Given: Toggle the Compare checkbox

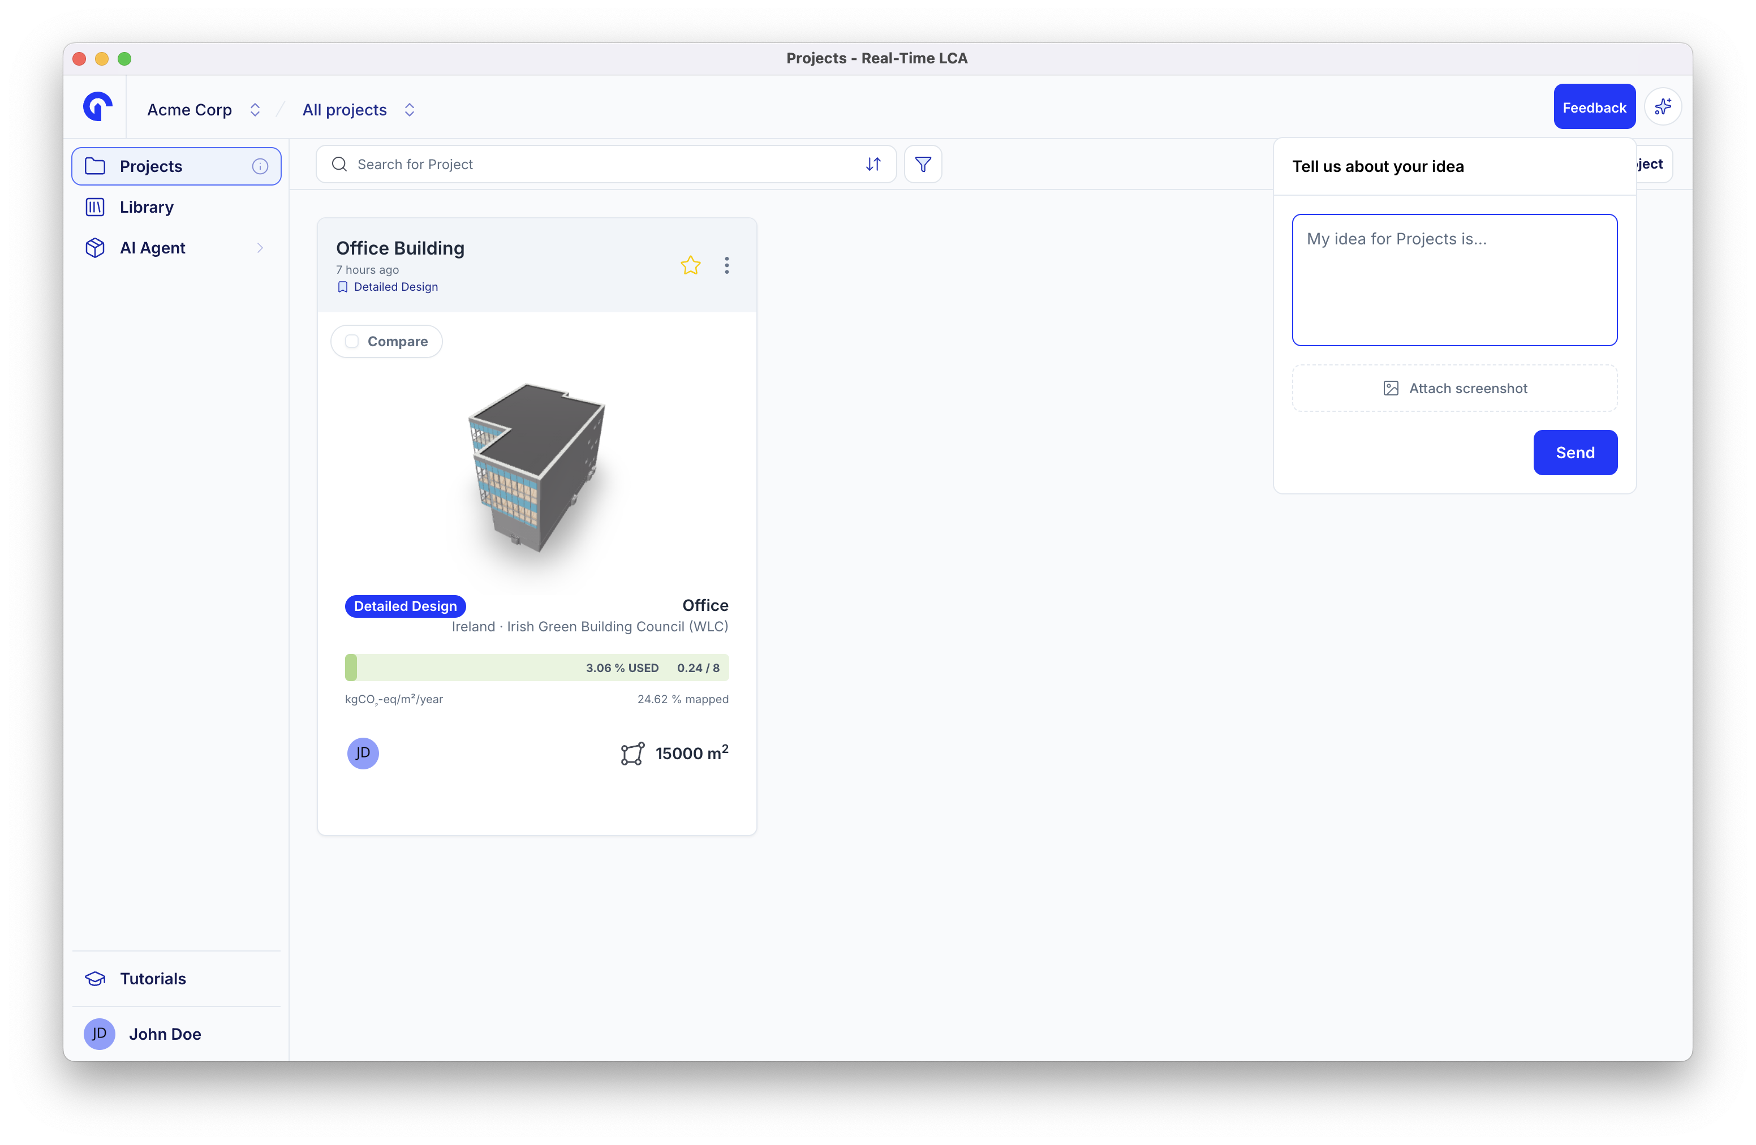Looking at the screenshot, I should [x=352, y=341].
